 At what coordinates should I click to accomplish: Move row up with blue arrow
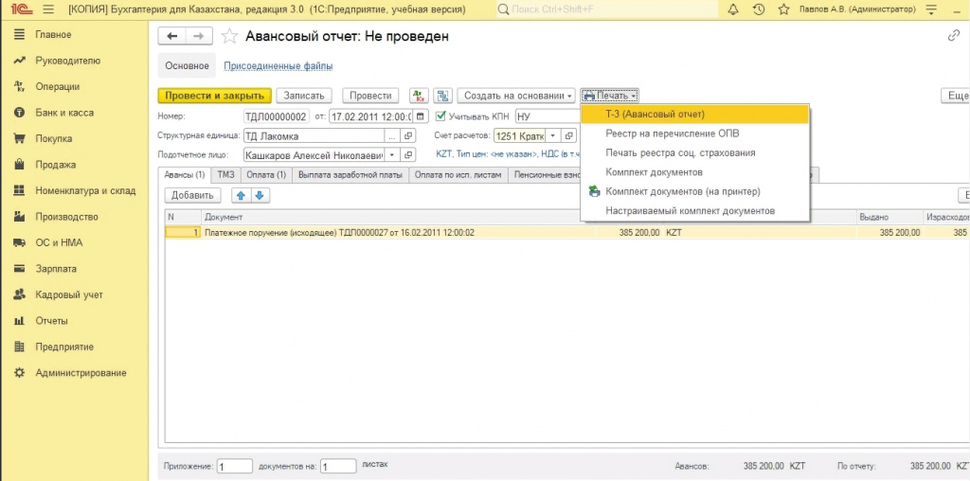coord(242,195)
